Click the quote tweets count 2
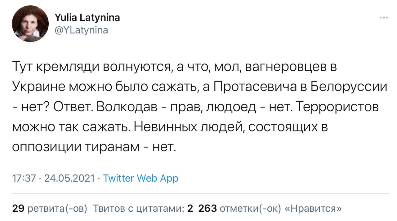Screen dimensions: 397x221 tap(190, 208)
